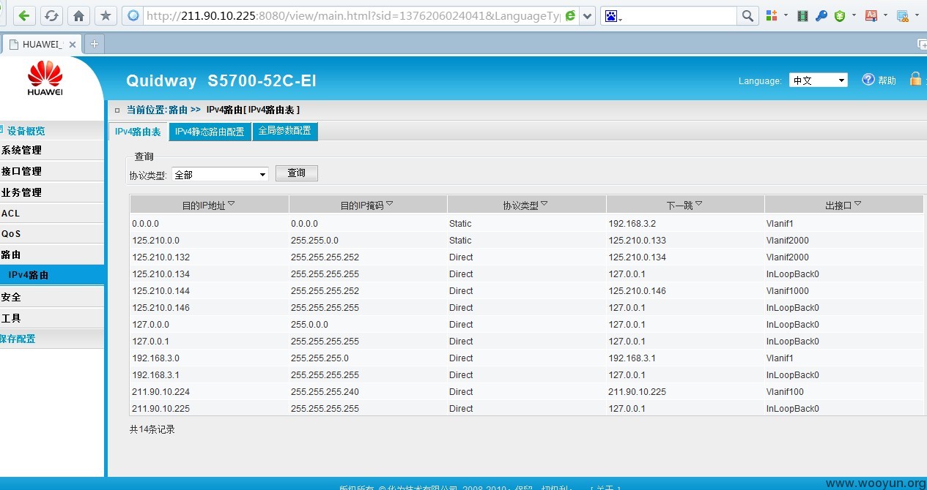Viewport: 927px width, 490px height.
Task: Sort by 目的IP地址 column header
Action: click(209, 205)
